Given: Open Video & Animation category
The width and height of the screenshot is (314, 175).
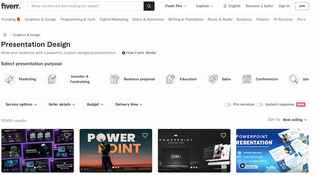Looking at the screenshot, I should click(x=148, y=19).
